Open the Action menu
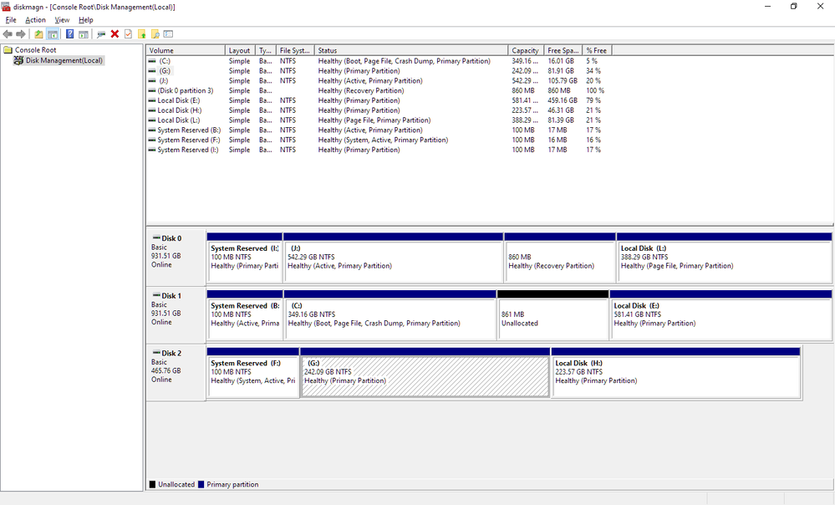The image size is (835, 505). tap(35, 20)
